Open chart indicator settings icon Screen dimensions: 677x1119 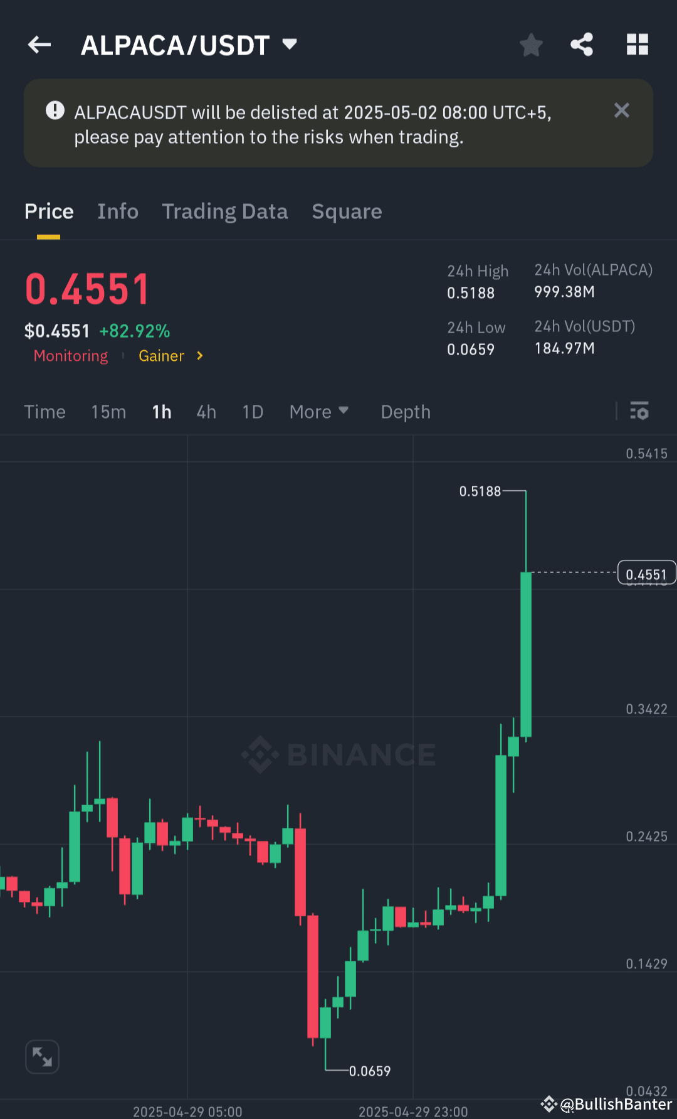(x=639, y=412)
